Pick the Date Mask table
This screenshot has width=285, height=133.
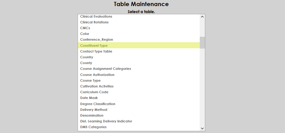89,98
